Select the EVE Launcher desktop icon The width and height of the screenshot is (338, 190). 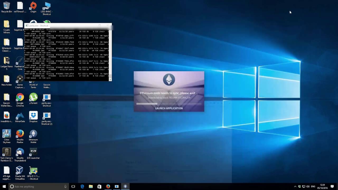pos(33,154)
